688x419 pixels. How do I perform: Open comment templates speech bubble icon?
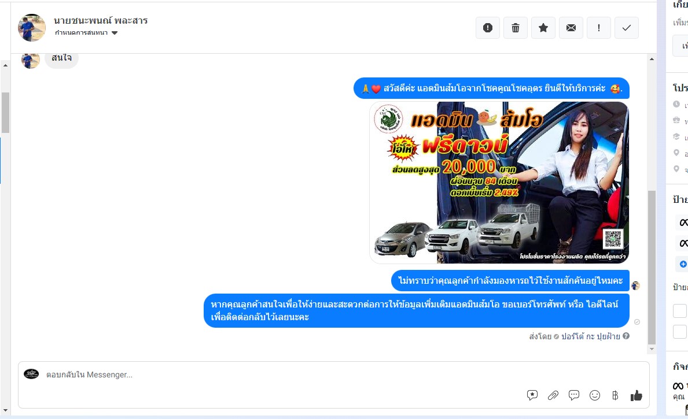[x=574, y=395]
